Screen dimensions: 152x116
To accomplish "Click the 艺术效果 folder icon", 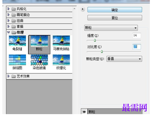I will coord(13,76).
